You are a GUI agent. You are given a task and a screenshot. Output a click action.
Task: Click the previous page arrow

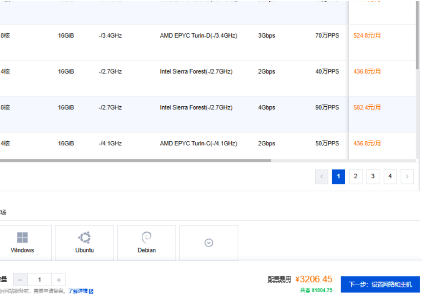322,177
